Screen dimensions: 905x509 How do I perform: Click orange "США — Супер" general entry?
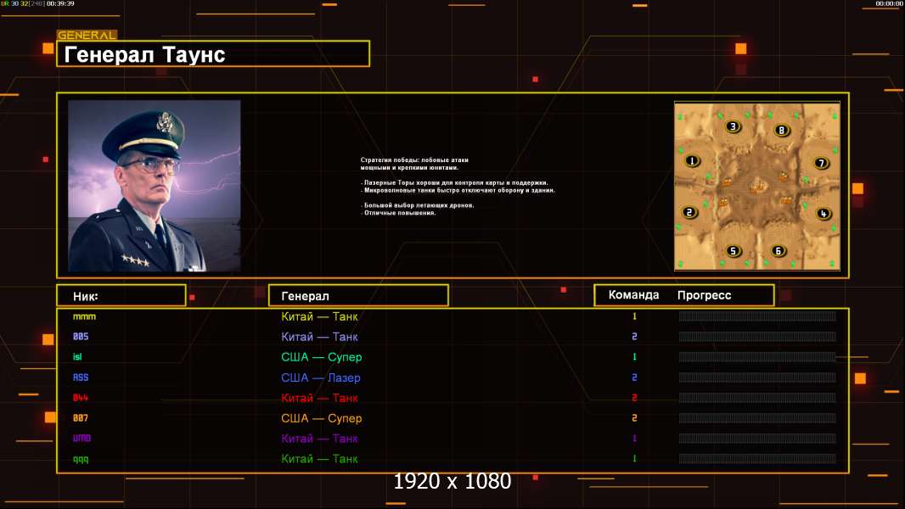coord(321,418)
